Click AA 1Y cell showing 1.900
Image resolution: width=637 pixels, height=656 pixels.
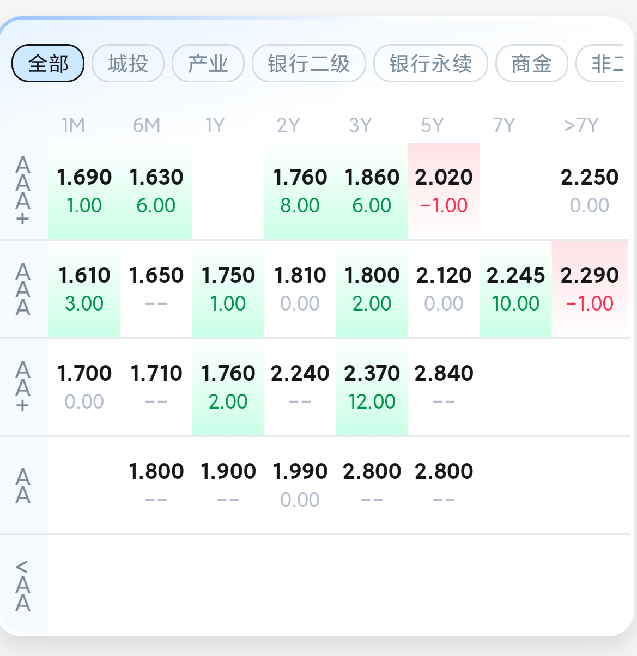[x=228, y=485]
